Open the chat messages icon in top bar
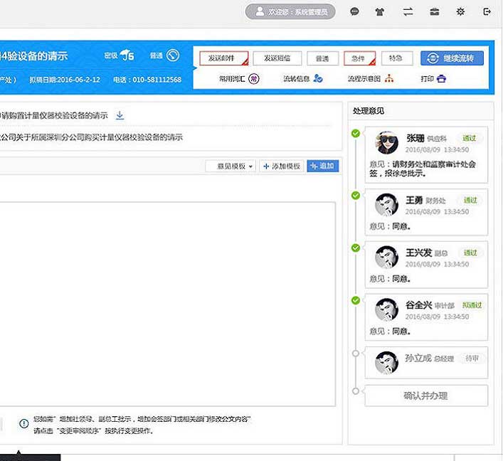503x461 pixels. [355, 12]
